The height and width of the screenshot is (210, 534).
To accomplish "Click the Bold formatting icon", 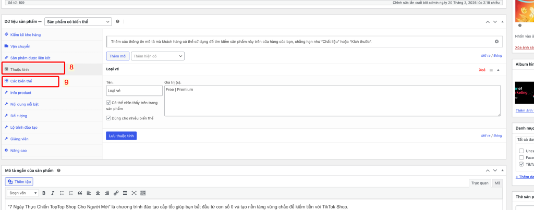I will tap(44, 193).
